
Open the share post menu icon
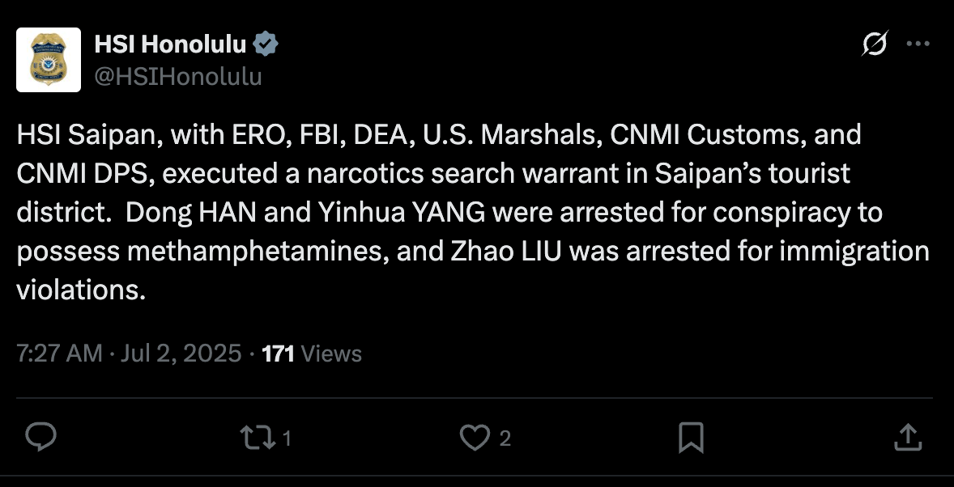click(908, 438)
